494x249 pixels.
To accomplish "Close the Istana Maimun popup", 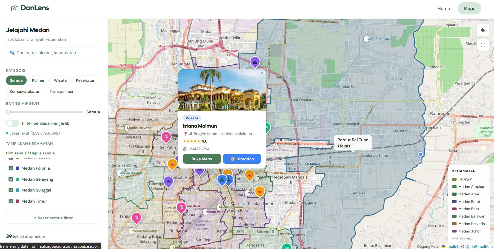I will pos(262,73).
